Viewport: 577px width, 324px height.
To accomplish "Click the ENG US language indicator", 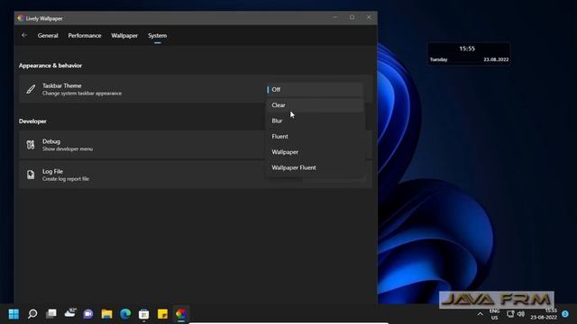I will tap(494, 314).
